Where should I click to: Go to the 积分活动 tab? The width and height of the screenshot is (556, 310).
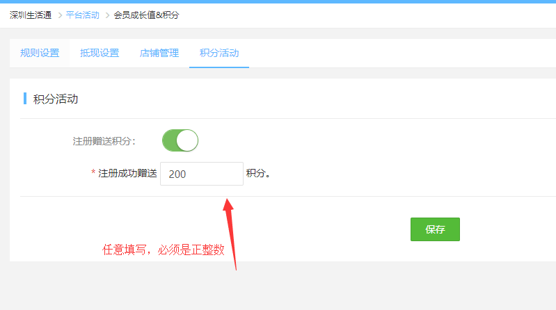[x=219, y=53]
